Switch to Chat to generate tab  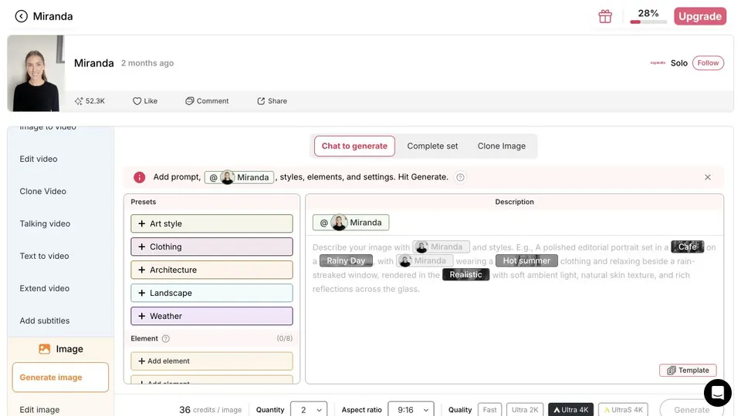tap(354, 146)
